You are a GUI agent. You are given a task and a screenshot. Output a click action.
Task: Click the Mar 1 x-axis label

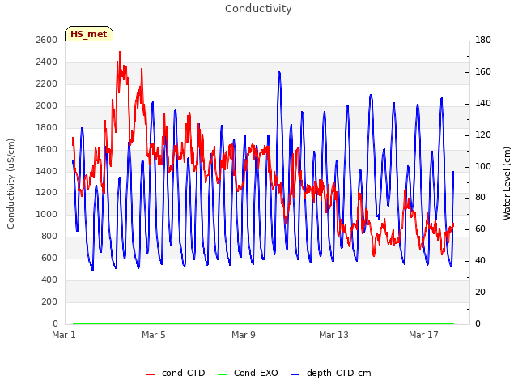tap(64, 335)
